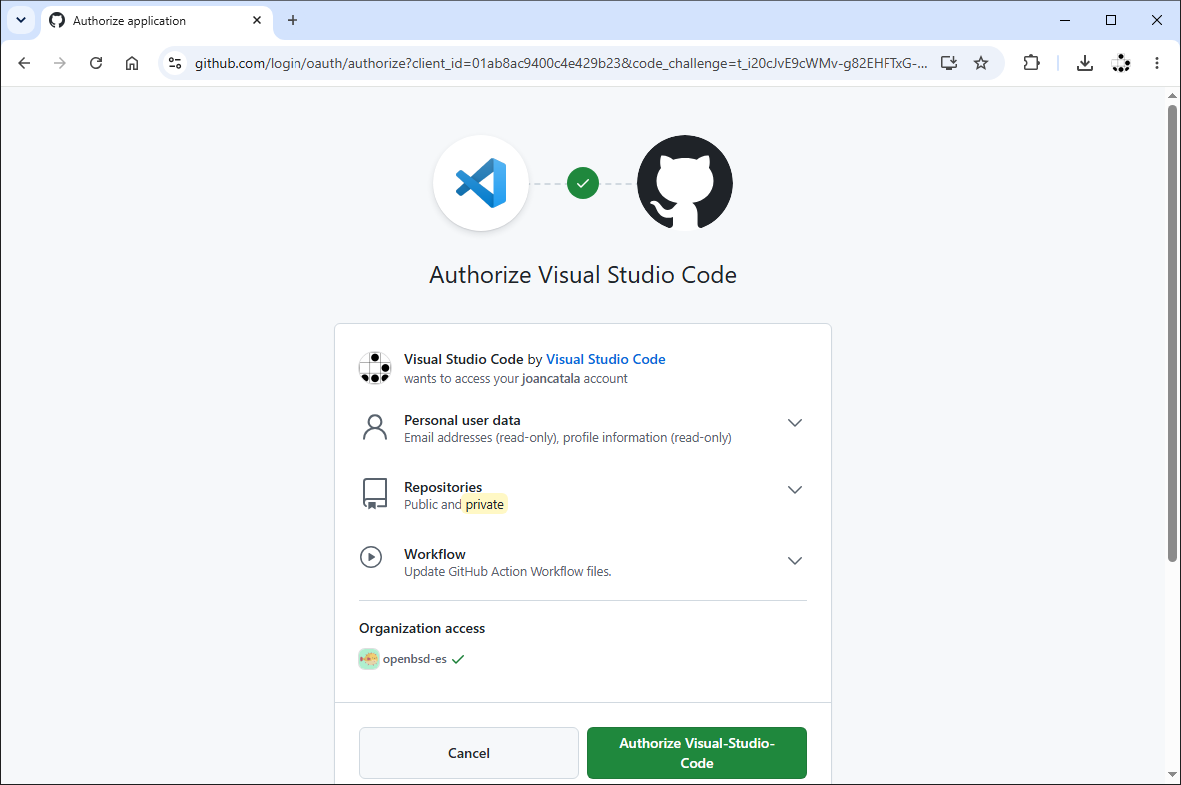Install app icon in address bar
1181x785 pixels.
point(949,63)
